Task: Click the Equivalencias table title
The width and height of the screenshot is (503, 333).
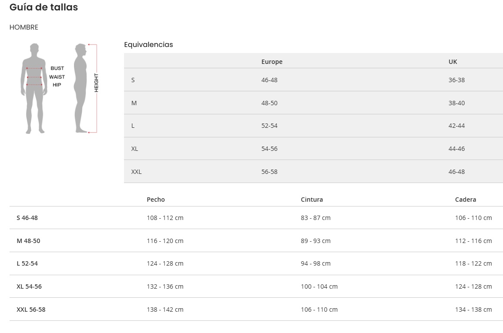Action: [x=148, y=44]
